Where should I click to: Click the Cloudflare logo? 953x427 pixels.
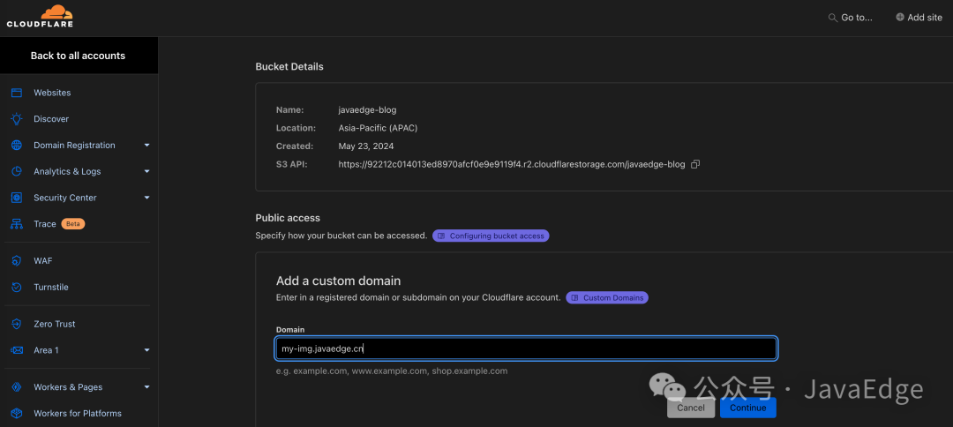[x=40, y=17]
